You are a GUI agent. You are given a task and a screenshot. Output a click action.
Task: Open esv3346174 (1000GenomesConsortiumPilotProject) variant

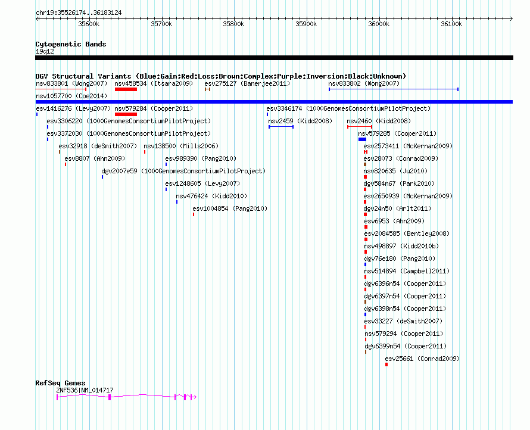(x=348, y=108)
